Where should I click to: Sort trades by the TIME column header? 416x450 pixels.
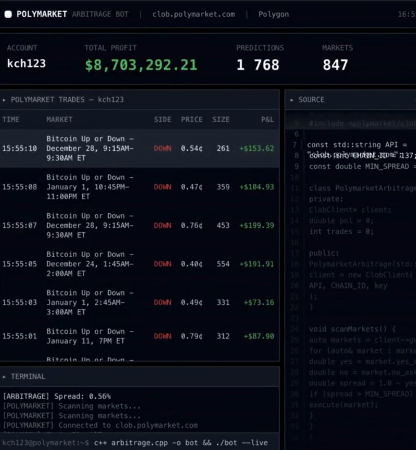pos(11,119)
